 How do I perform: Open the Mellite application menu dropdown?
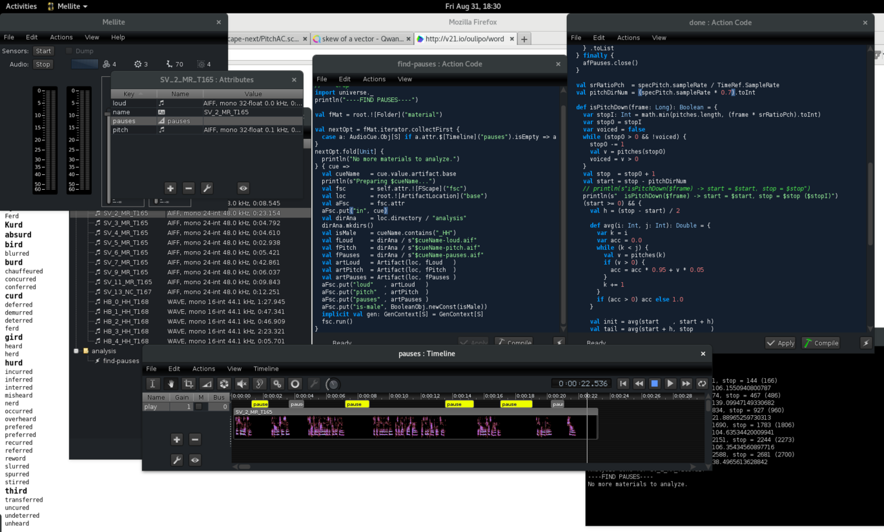pyautogui.click(x=68, y=6)
